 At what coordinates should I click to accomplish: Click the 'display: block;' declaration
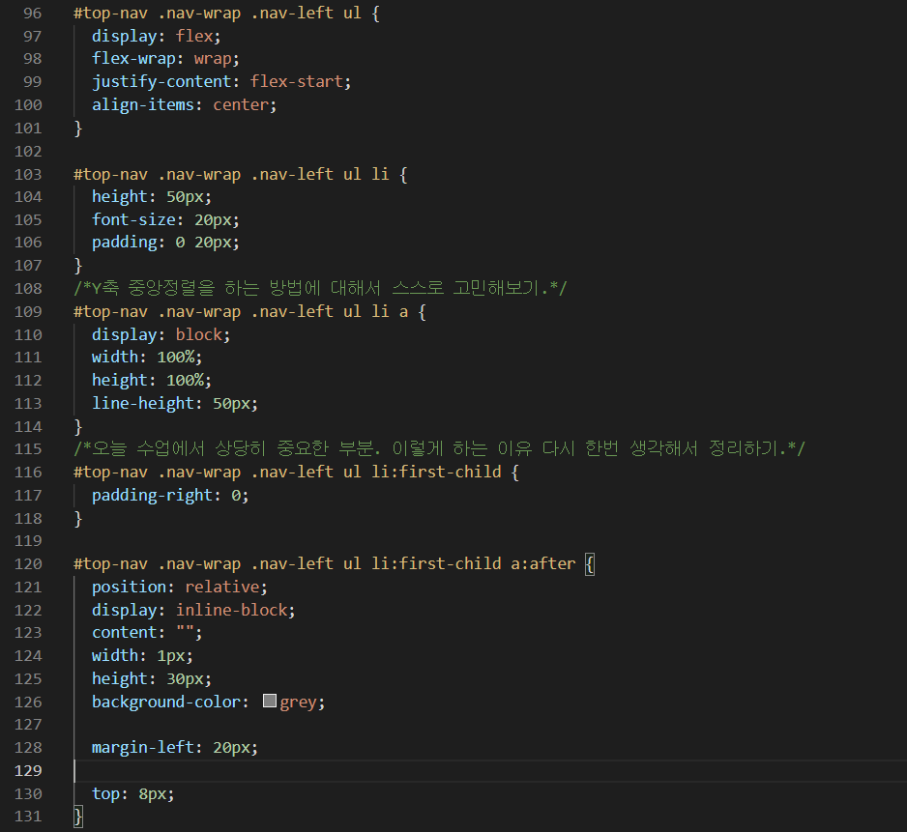pyautogui.click(x=161, y=334)
